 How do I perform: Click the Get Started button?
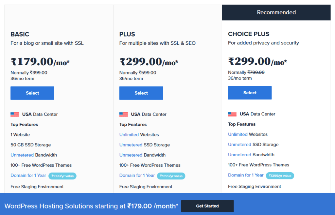click(x=207, y=206)
